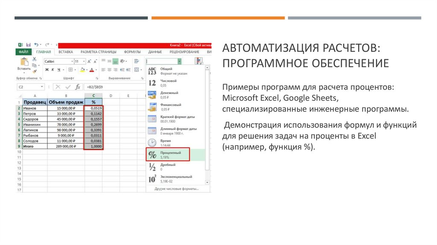This screenshot has height=245, width=437.
Task: Switch to the ДАННЫЕ tab
Action: pyautogui.click(x=155, y=52)
